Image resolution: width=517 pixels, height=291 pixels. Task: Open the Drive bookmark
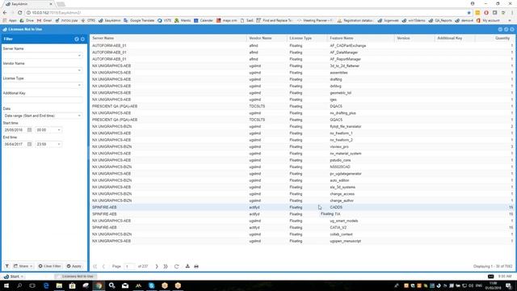[x=27, y=20]
